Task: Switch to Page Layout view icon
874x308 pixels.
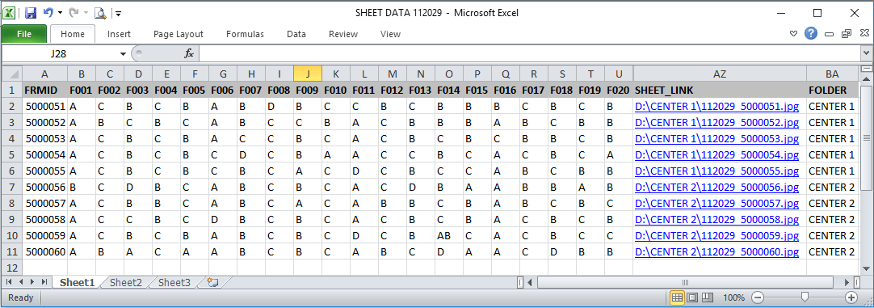Action: [692, 297]
